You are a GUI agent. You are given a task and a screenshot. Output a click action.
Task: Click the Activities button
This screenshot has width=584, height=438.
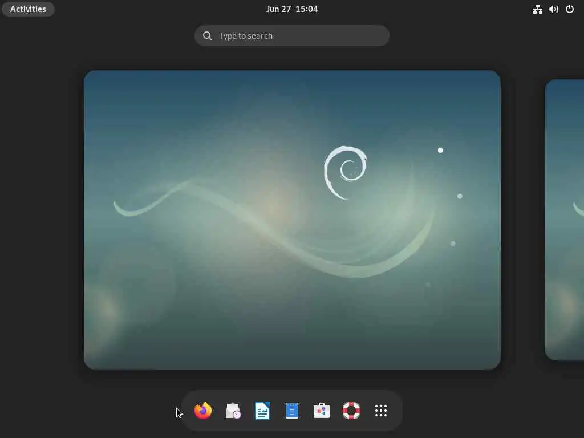pos(28,9)
